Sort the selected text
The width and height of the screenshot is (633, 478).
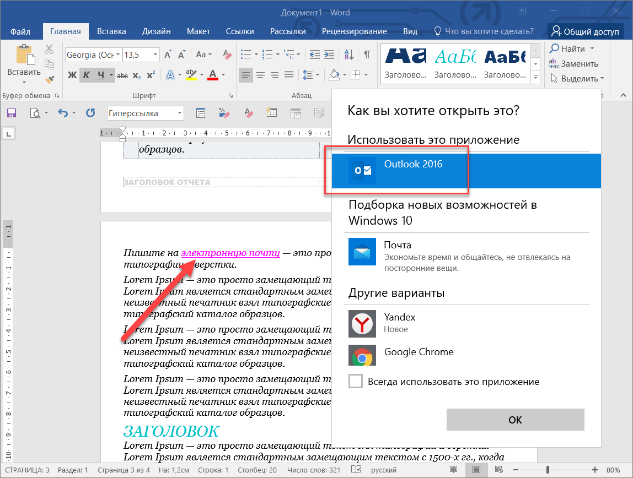(349, 55)
